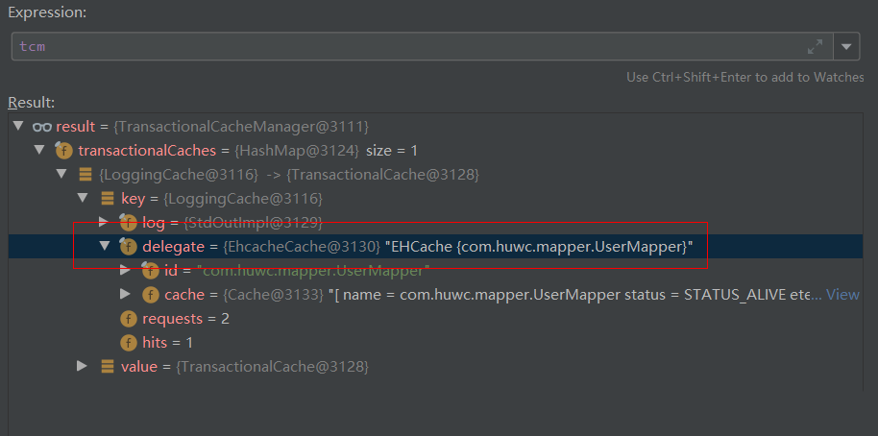Click the View link on cache row
Screen dimensions: 878x436
[842, 295]
